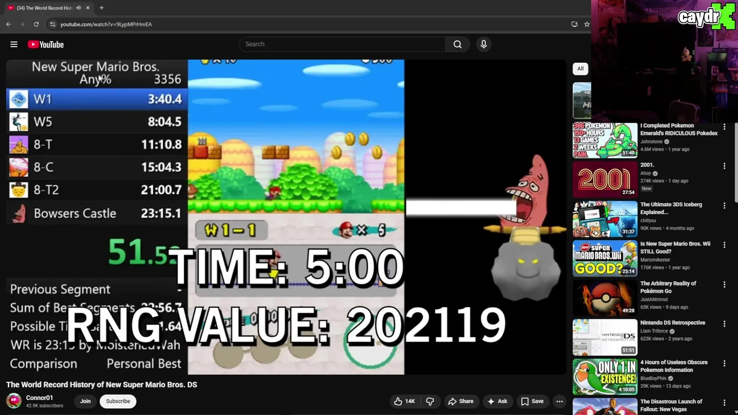The image size is (738, 415).
Task: Go to the YouTube home logo
Action: click(46, 44)
